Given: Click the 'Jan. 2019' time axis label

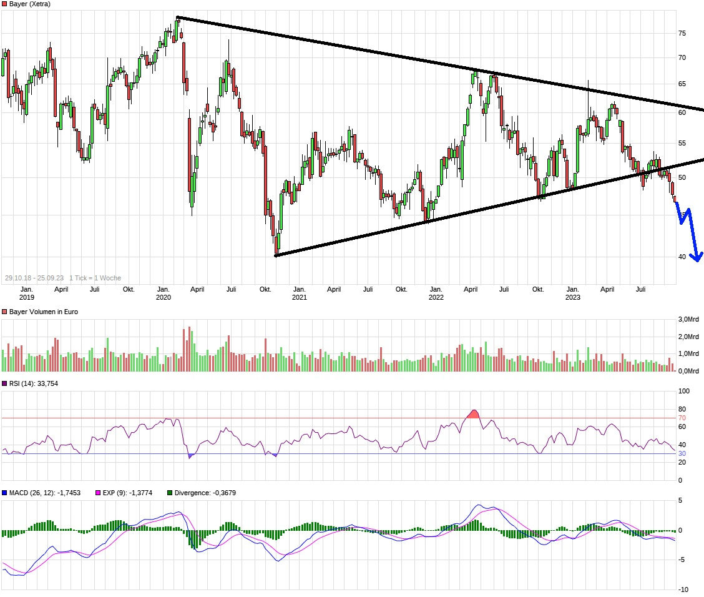Looking at the screenshot, I should [26, 294].
